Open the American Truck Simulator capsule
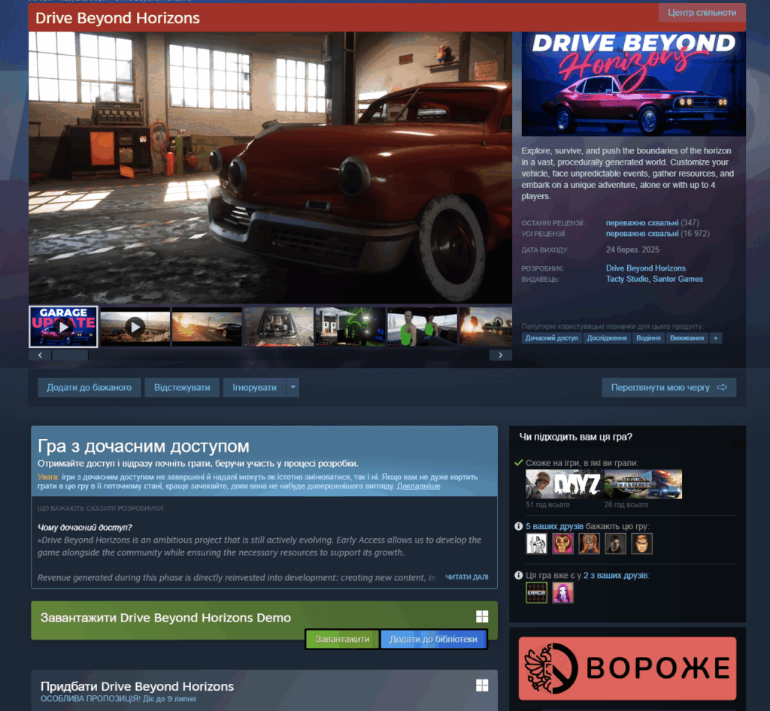This screenshot has width=770, height=711. 644,484
